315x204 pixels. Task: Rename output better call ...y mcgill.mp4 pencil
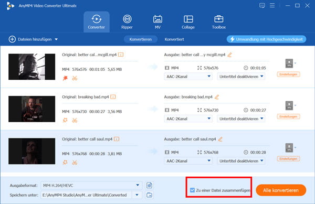(229, 55)
